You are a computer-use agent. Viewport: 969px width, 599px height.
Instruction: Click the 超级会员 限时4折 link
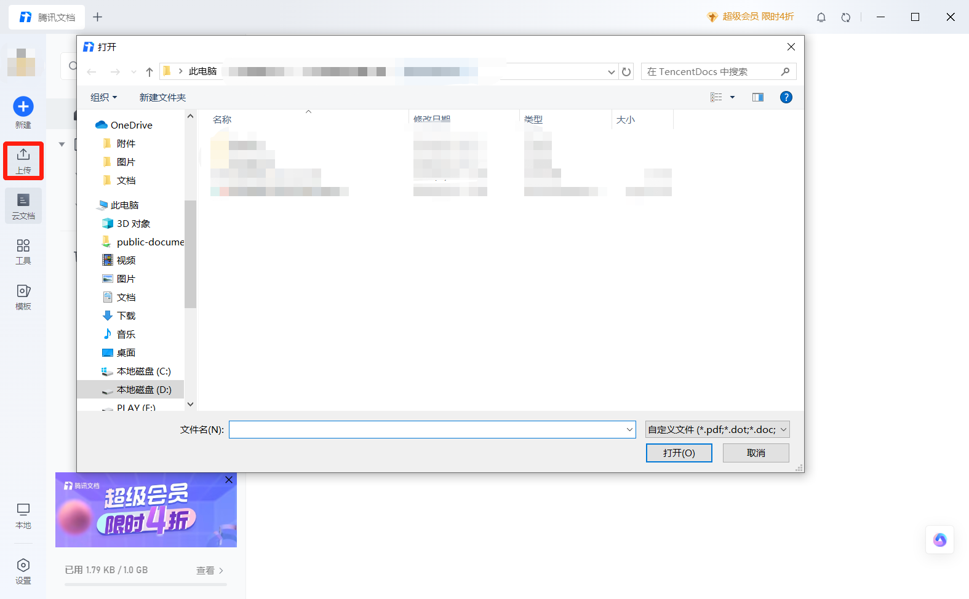[x=751, y=17]
